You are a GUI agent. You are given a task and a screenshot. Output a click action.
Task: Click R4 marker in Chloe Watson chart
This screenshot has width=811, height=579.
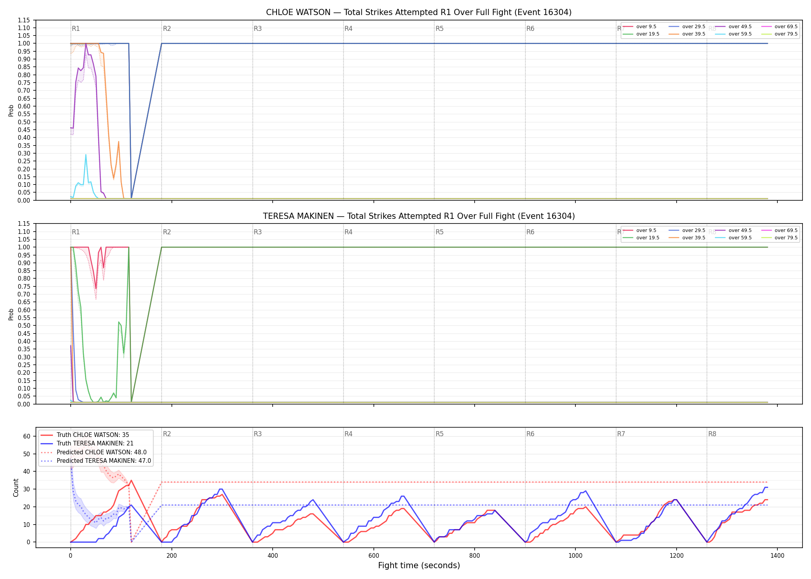click(348, 29)
